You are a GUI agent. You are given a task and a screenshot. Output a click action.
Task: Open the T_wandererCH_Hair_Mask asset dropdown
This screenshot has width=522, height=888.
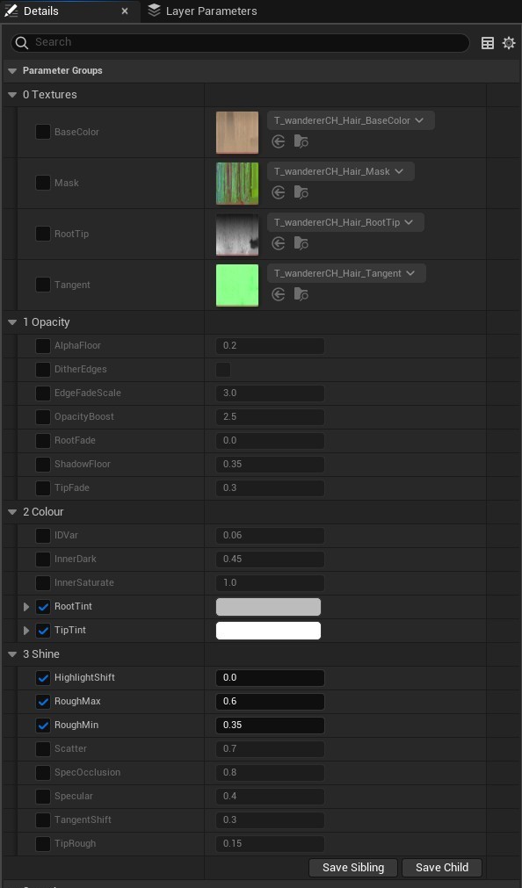[x=341, y=171]
